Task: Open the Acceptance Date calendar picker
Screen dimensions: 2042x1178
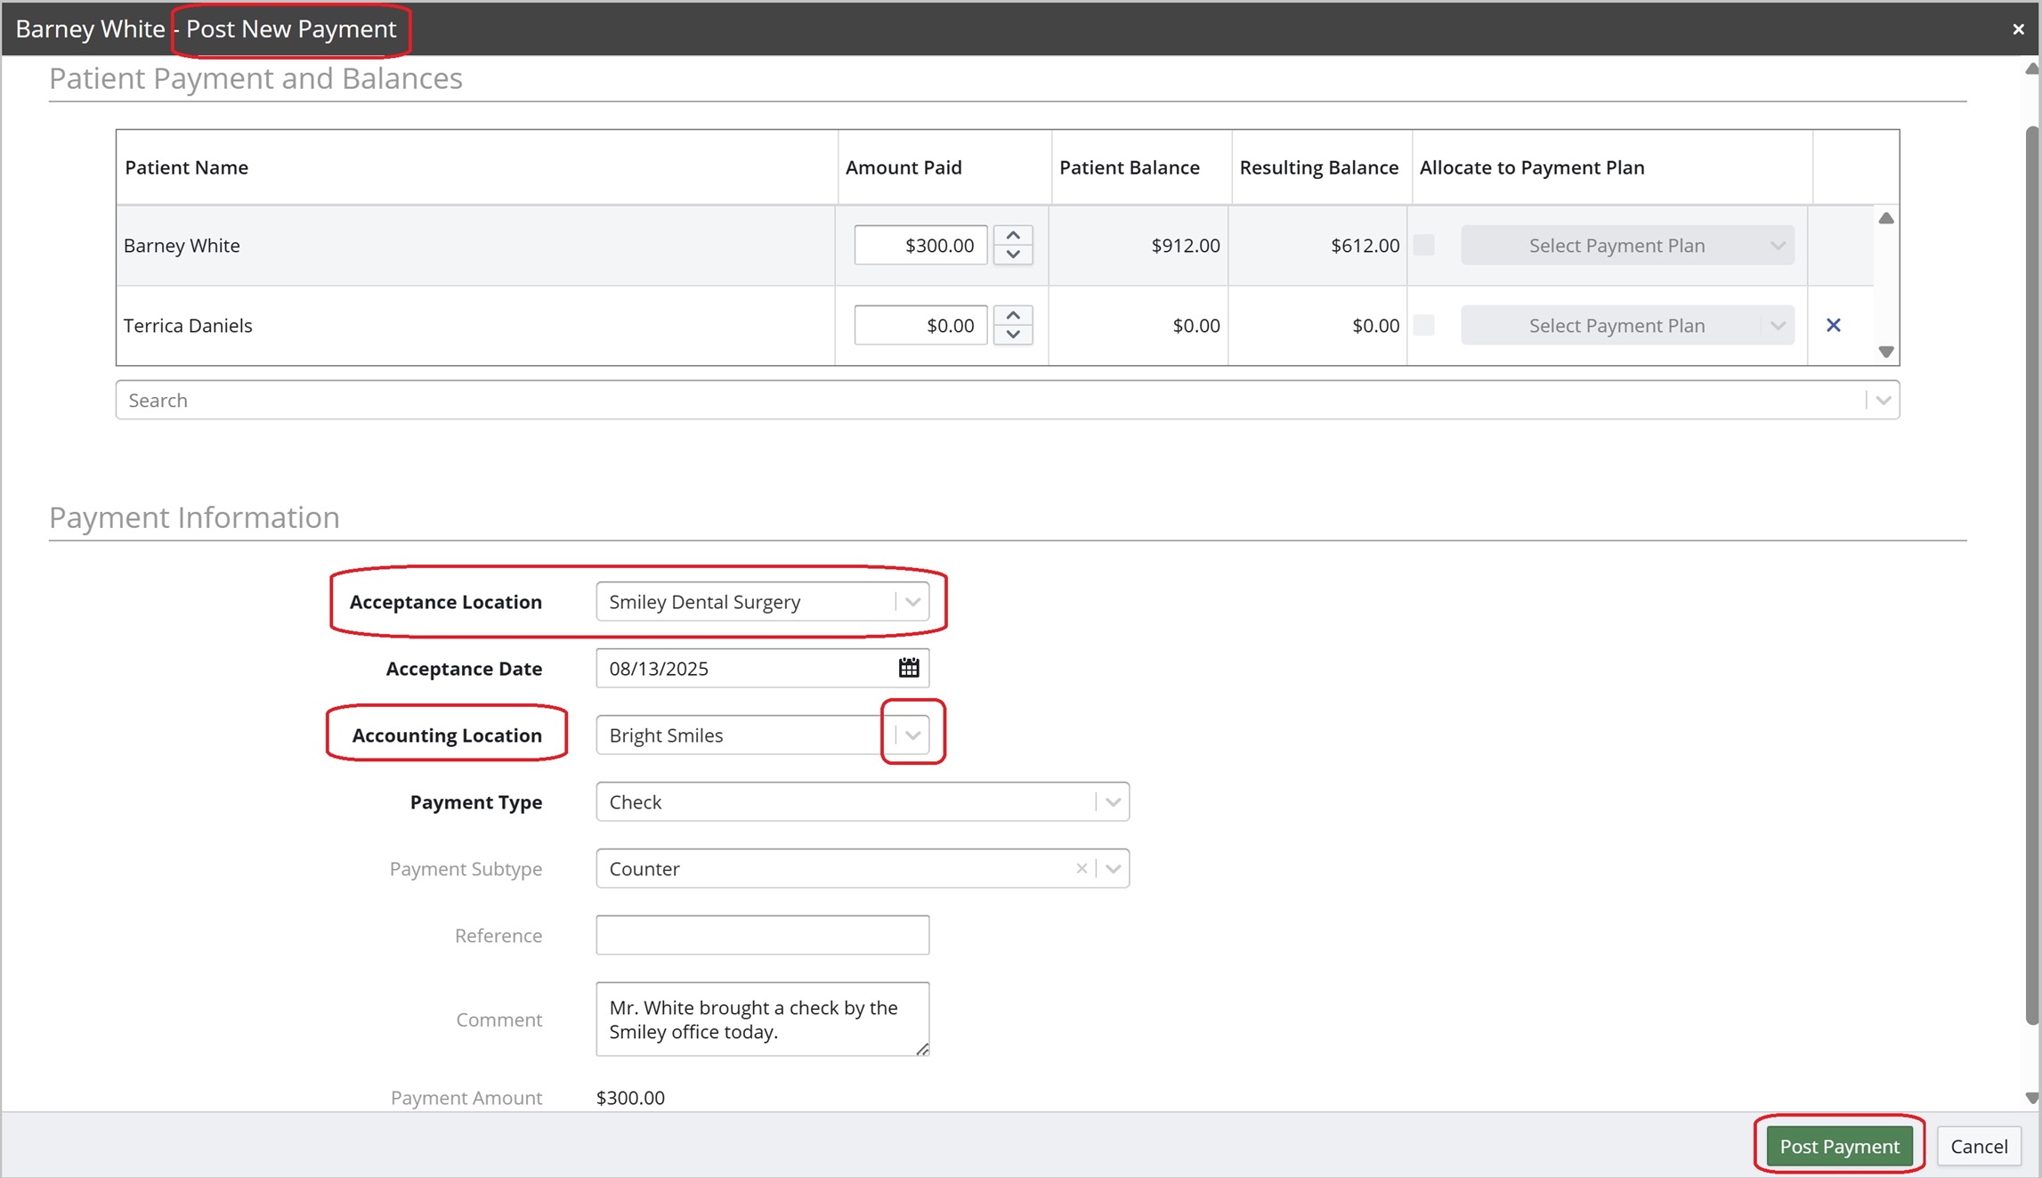Action: pyautogui.click(x=908, y=668)
